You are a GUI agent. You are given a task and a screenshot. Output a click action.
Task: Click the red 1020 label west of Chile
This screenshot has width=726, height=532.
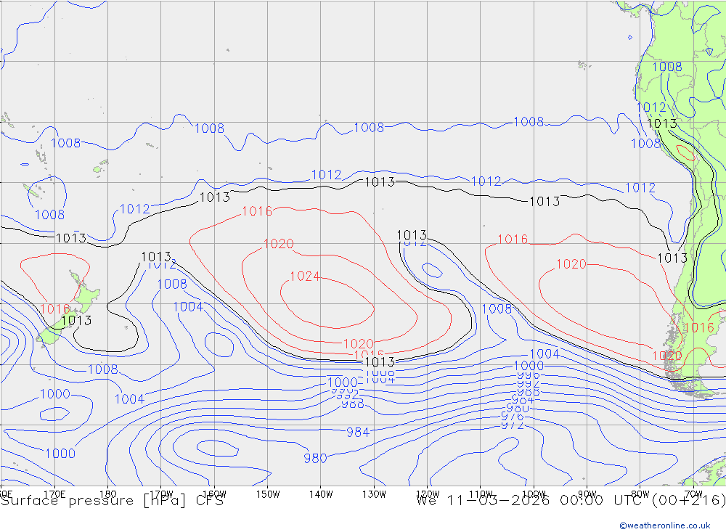[571, 264]
